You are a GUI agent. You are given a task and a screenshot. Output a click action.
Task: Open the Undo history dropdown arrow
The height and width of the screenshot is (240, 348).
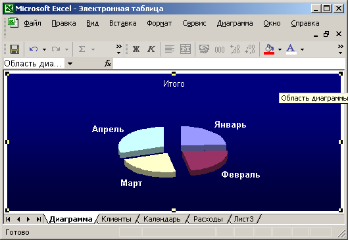pos(44,49)
